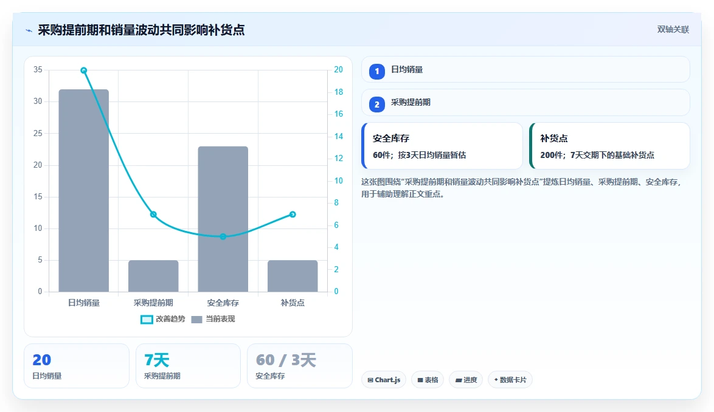Click the 表格 tag chip
714x412 pixels.
pos(428,380)
